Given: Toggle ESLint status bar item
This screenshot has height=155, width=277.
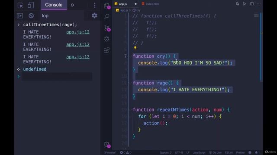Looking at the screenshot, I should tap(229, 152).
